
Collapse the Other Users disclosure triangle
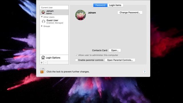click(x=42, y=17)
